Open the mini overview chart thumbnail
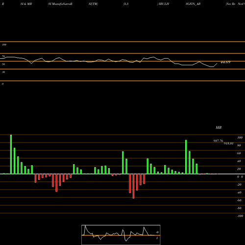The height and width of the screenshot is (245, 245). pos(121,235)
